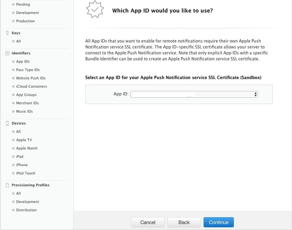Click the Devices phone icon
This screenshot has width=292, height=230.
pos(7,123)
